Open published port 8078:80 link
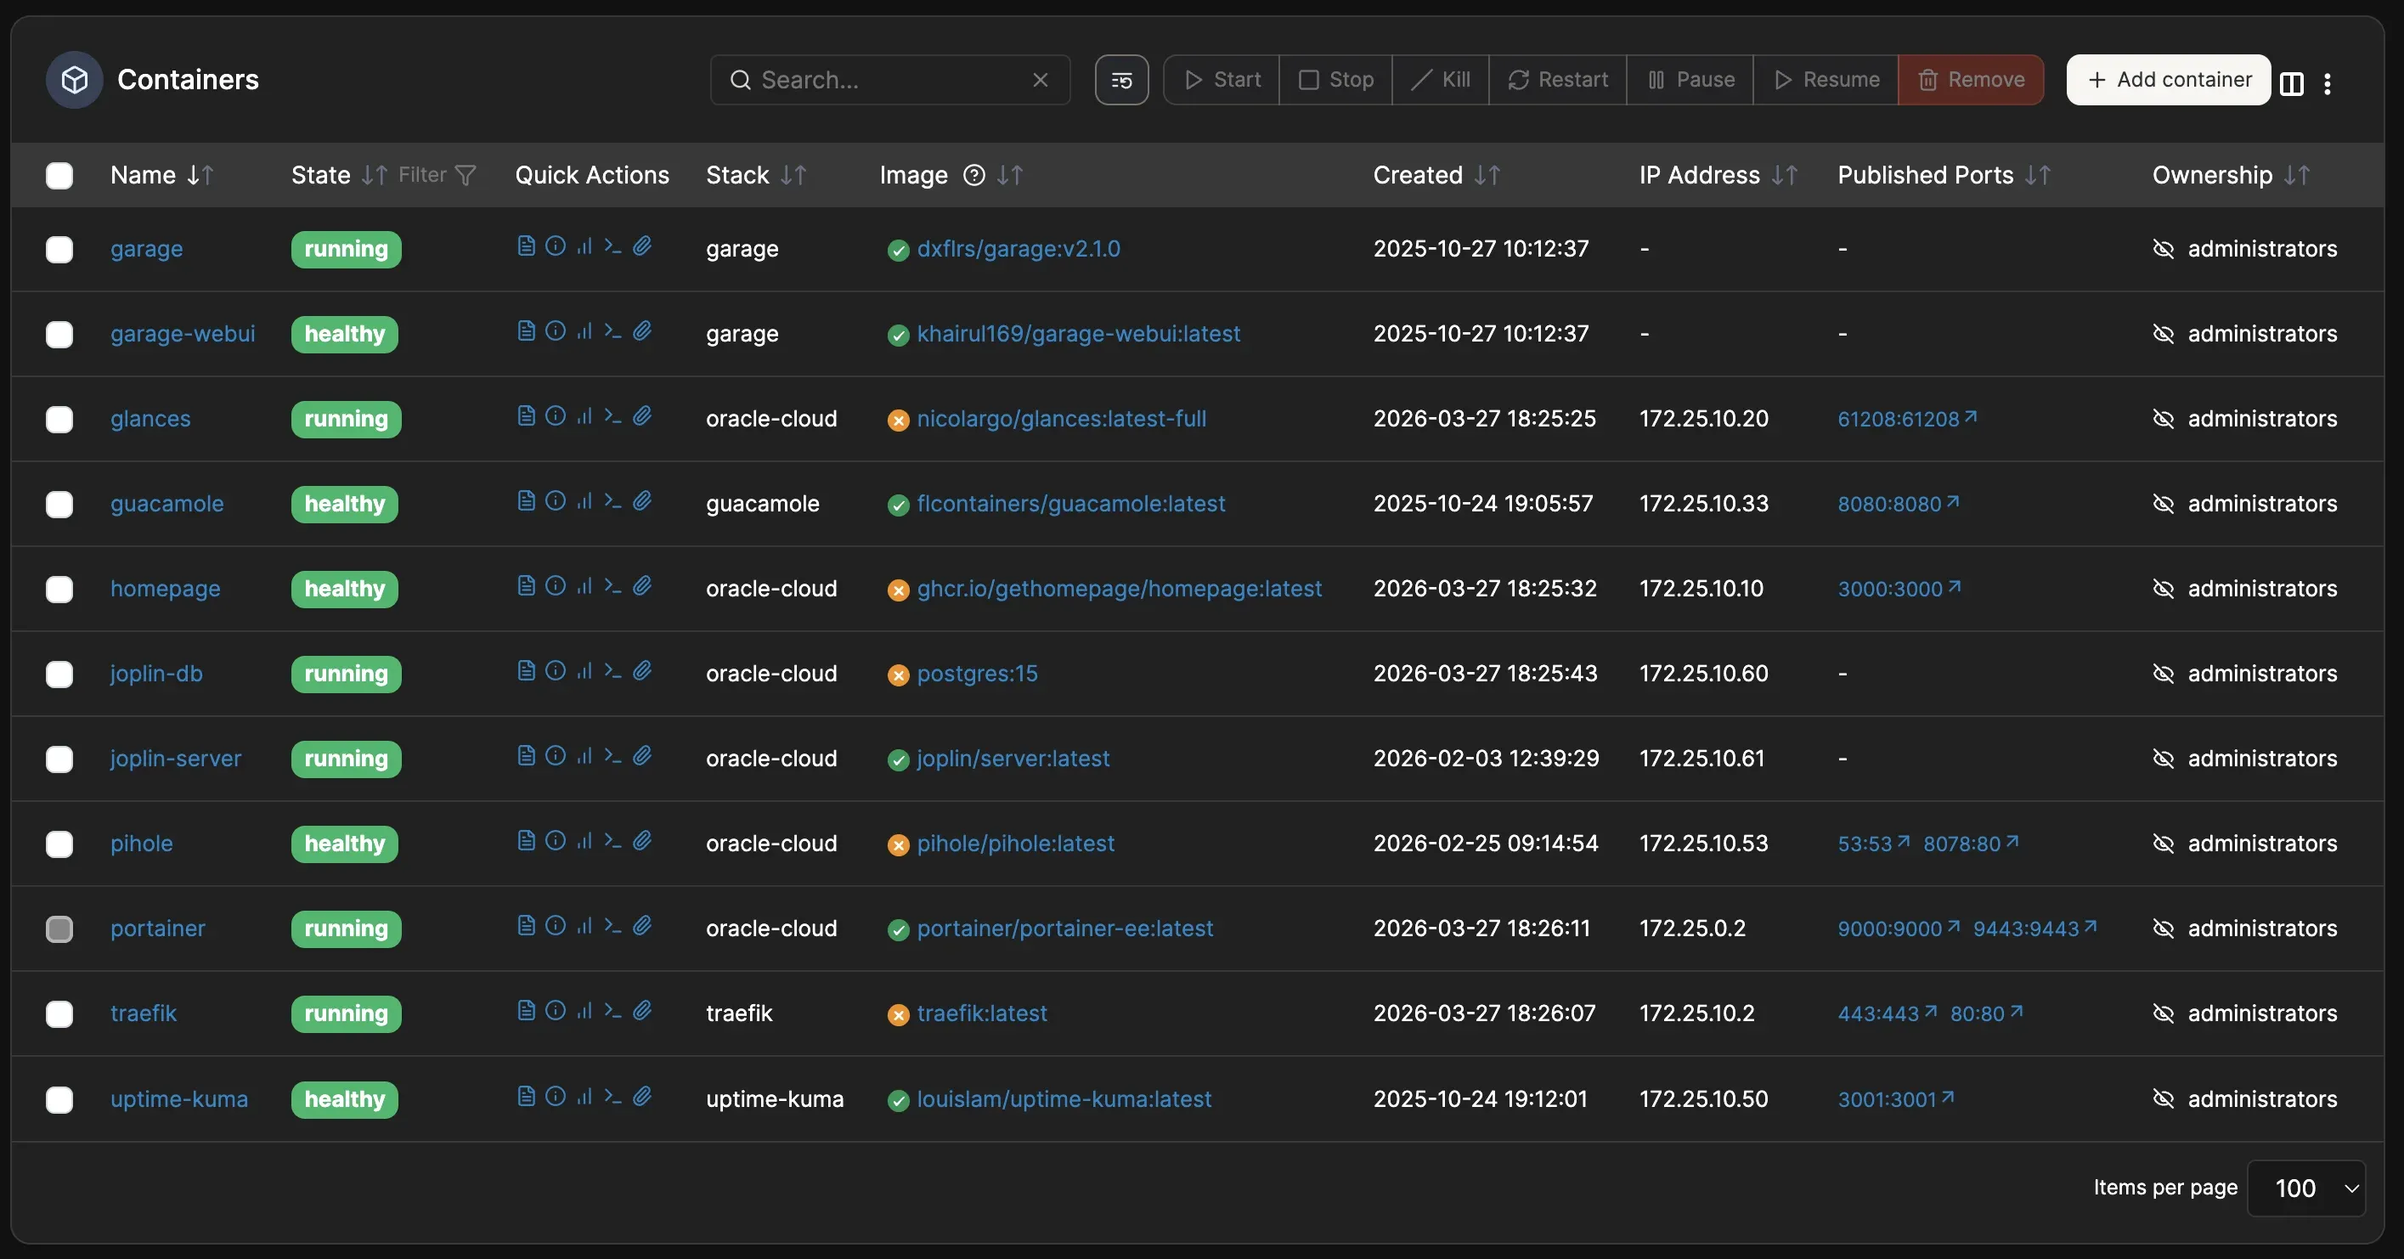This screenshot has width=2404, height=1259. click(x=1970, y=843)
